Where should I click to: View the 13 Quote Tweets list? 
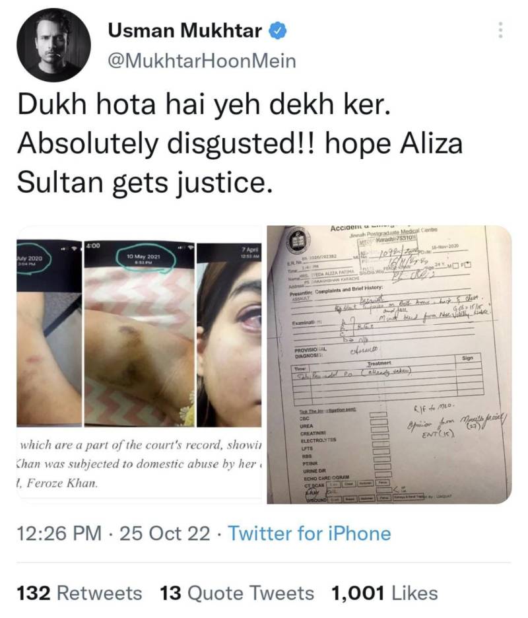[237, 593]
